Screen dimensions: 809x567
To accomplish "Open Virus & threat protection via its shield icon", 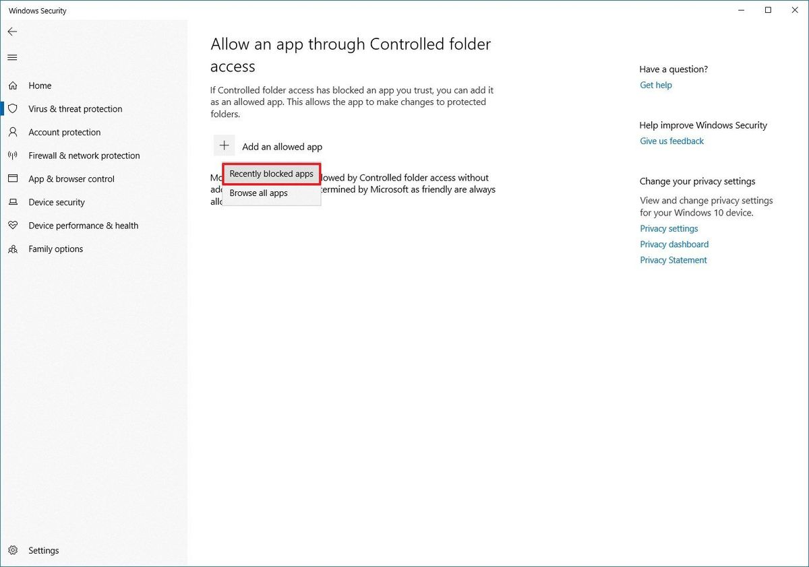I will [x=13, y=108].
